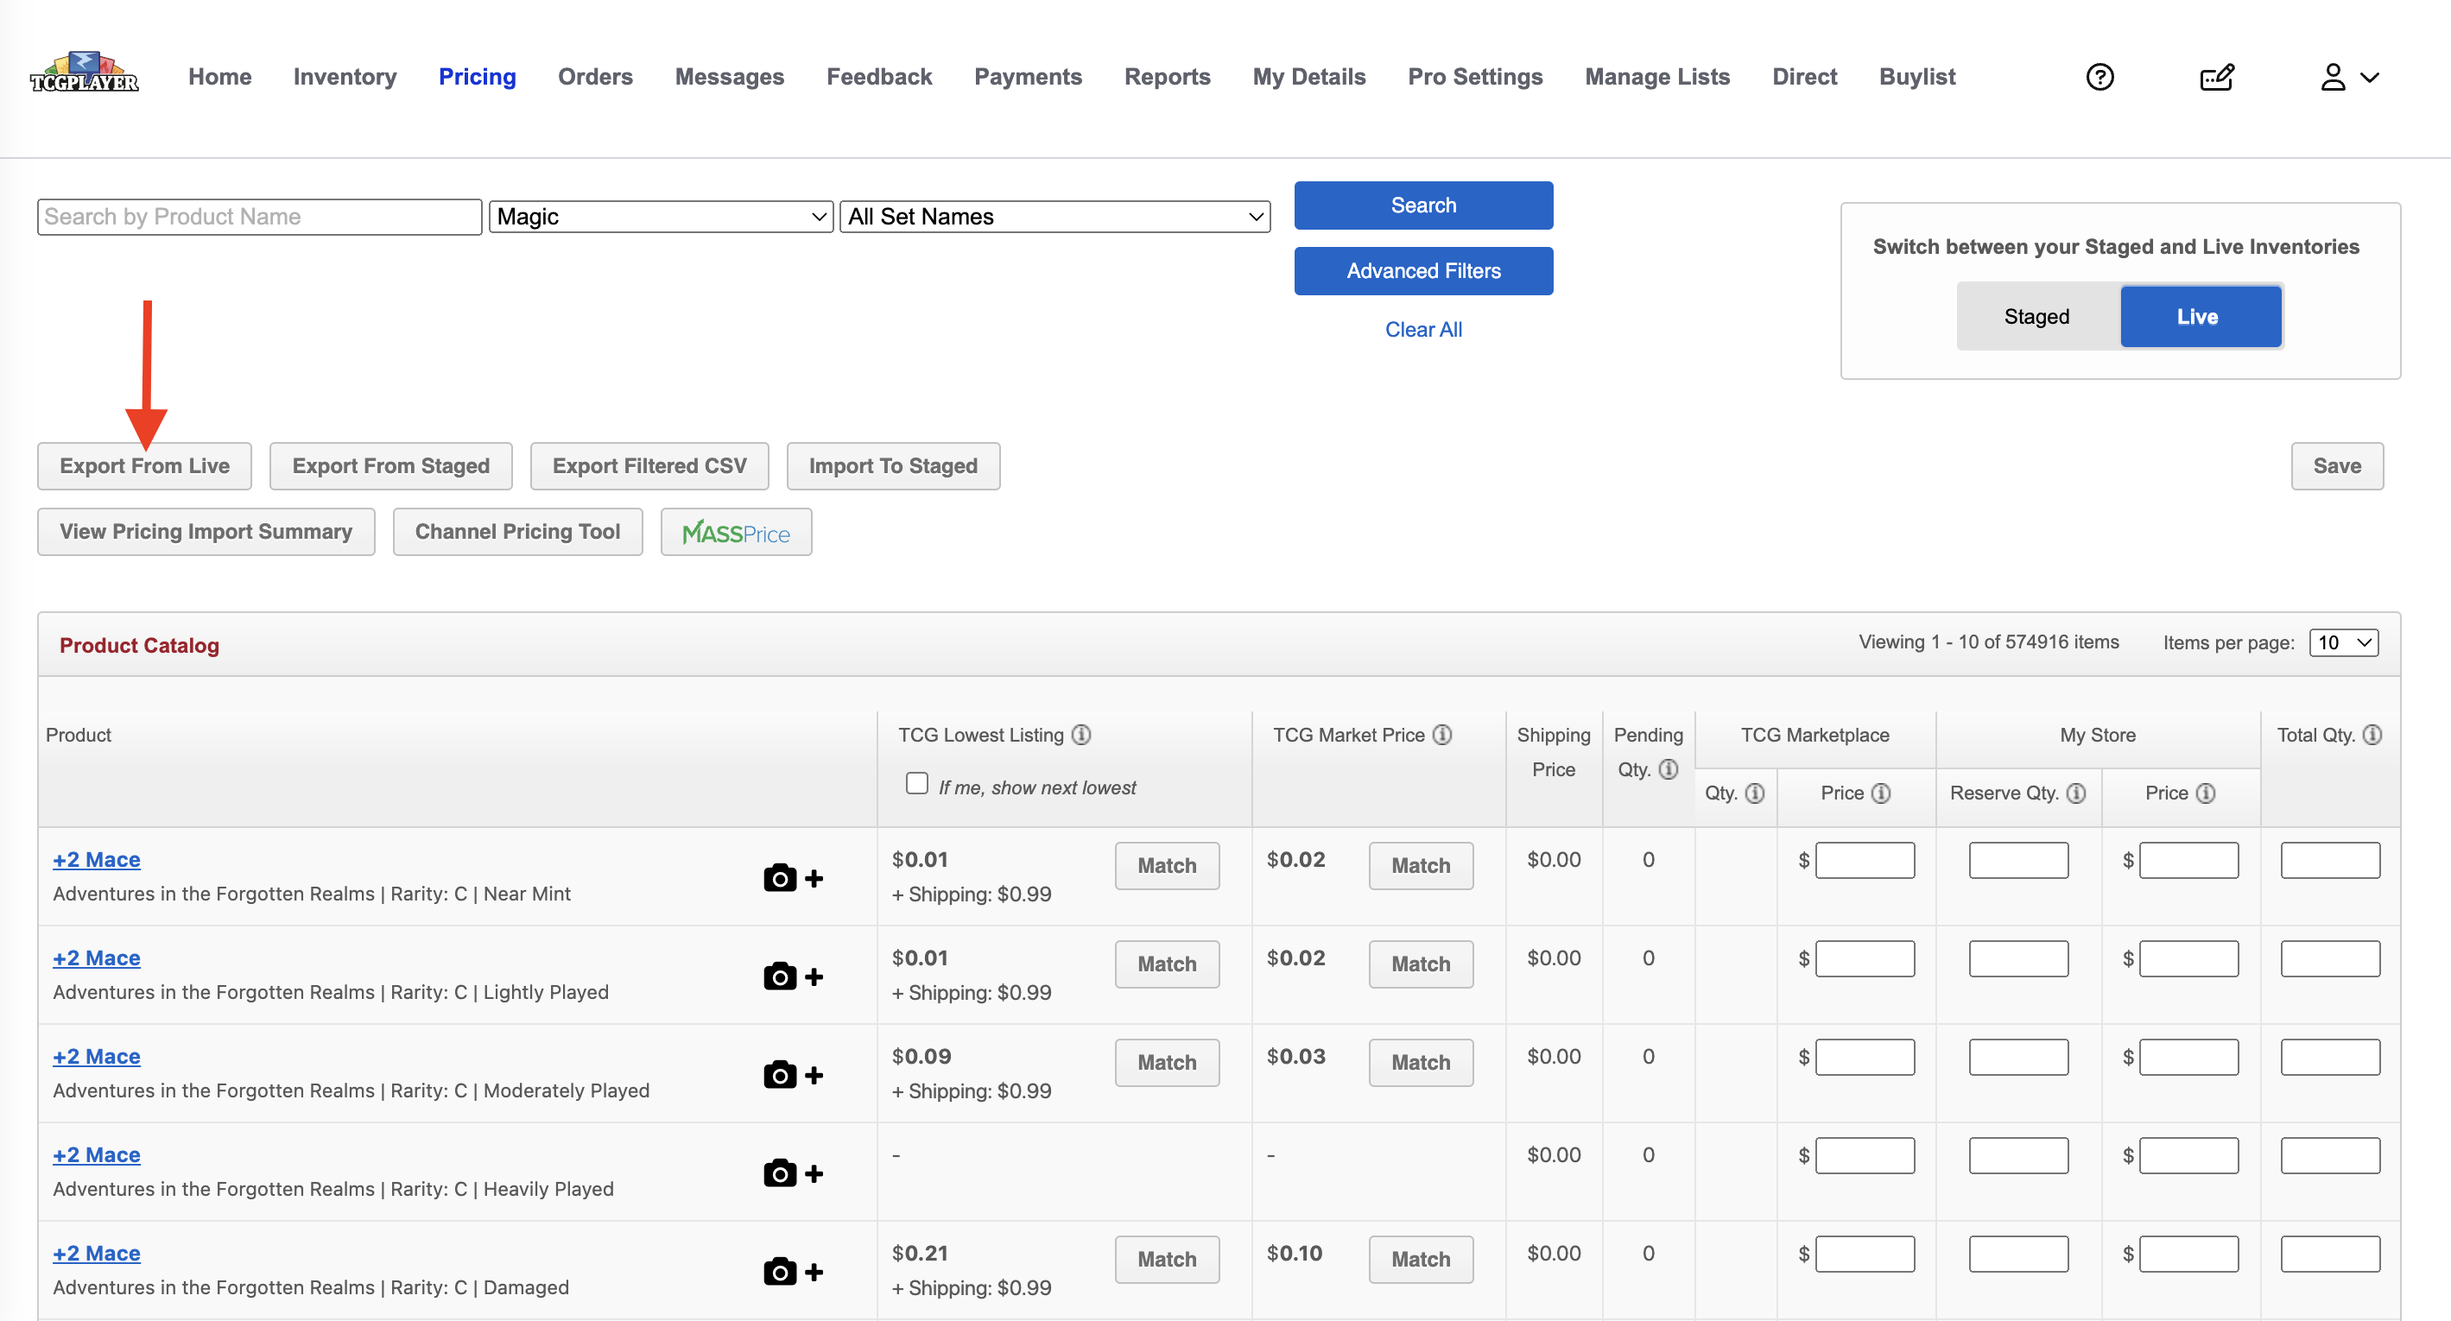This screenshot has height=1321, width=2451.
Task: Click TCG Market Price info icon
Action: (x=1442, y=734)
